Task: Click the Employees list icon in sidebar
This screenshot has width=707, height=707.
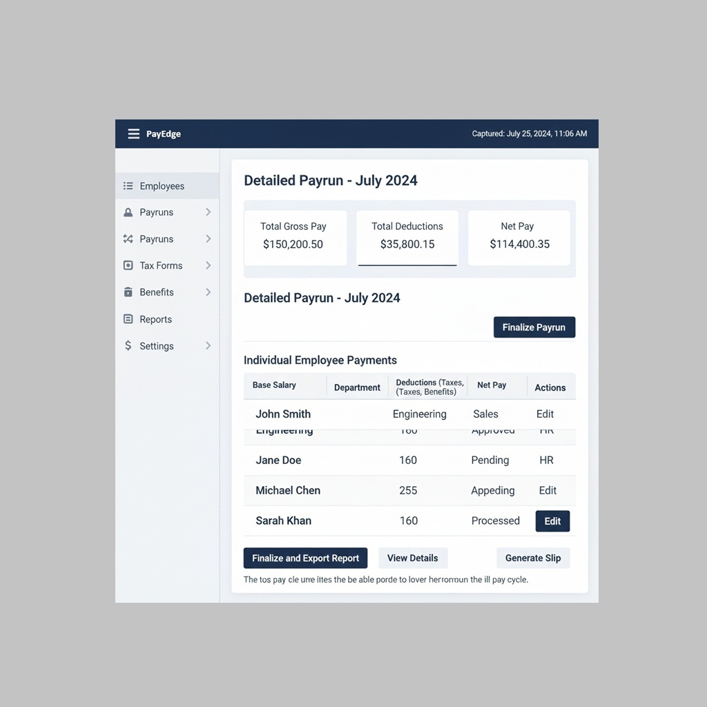Action: click(128, 186)
